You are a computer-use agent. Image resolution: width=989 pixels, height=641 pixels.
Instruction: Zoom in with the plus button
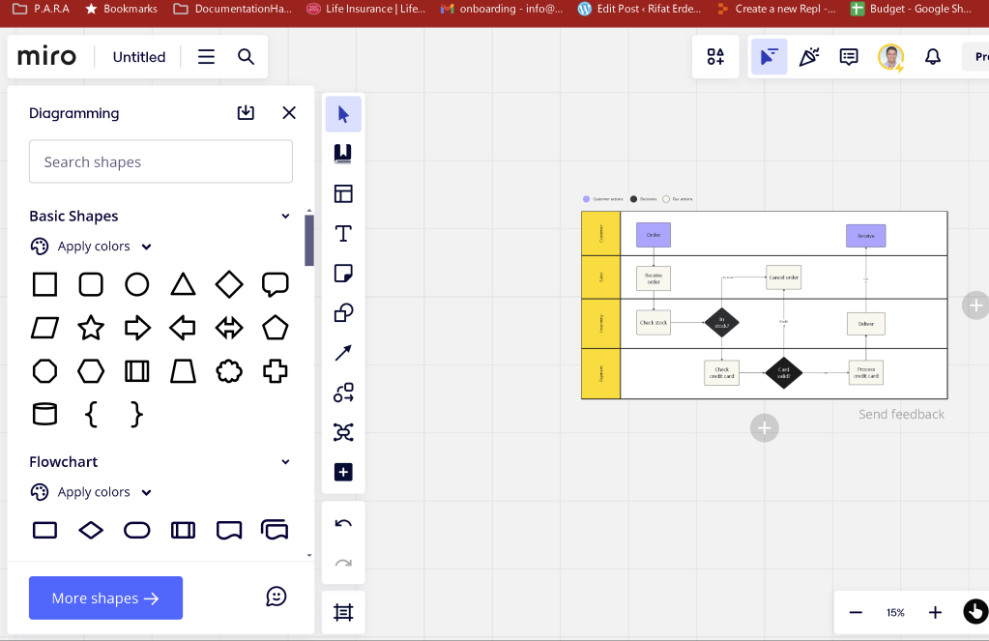(x=936, y=613)
